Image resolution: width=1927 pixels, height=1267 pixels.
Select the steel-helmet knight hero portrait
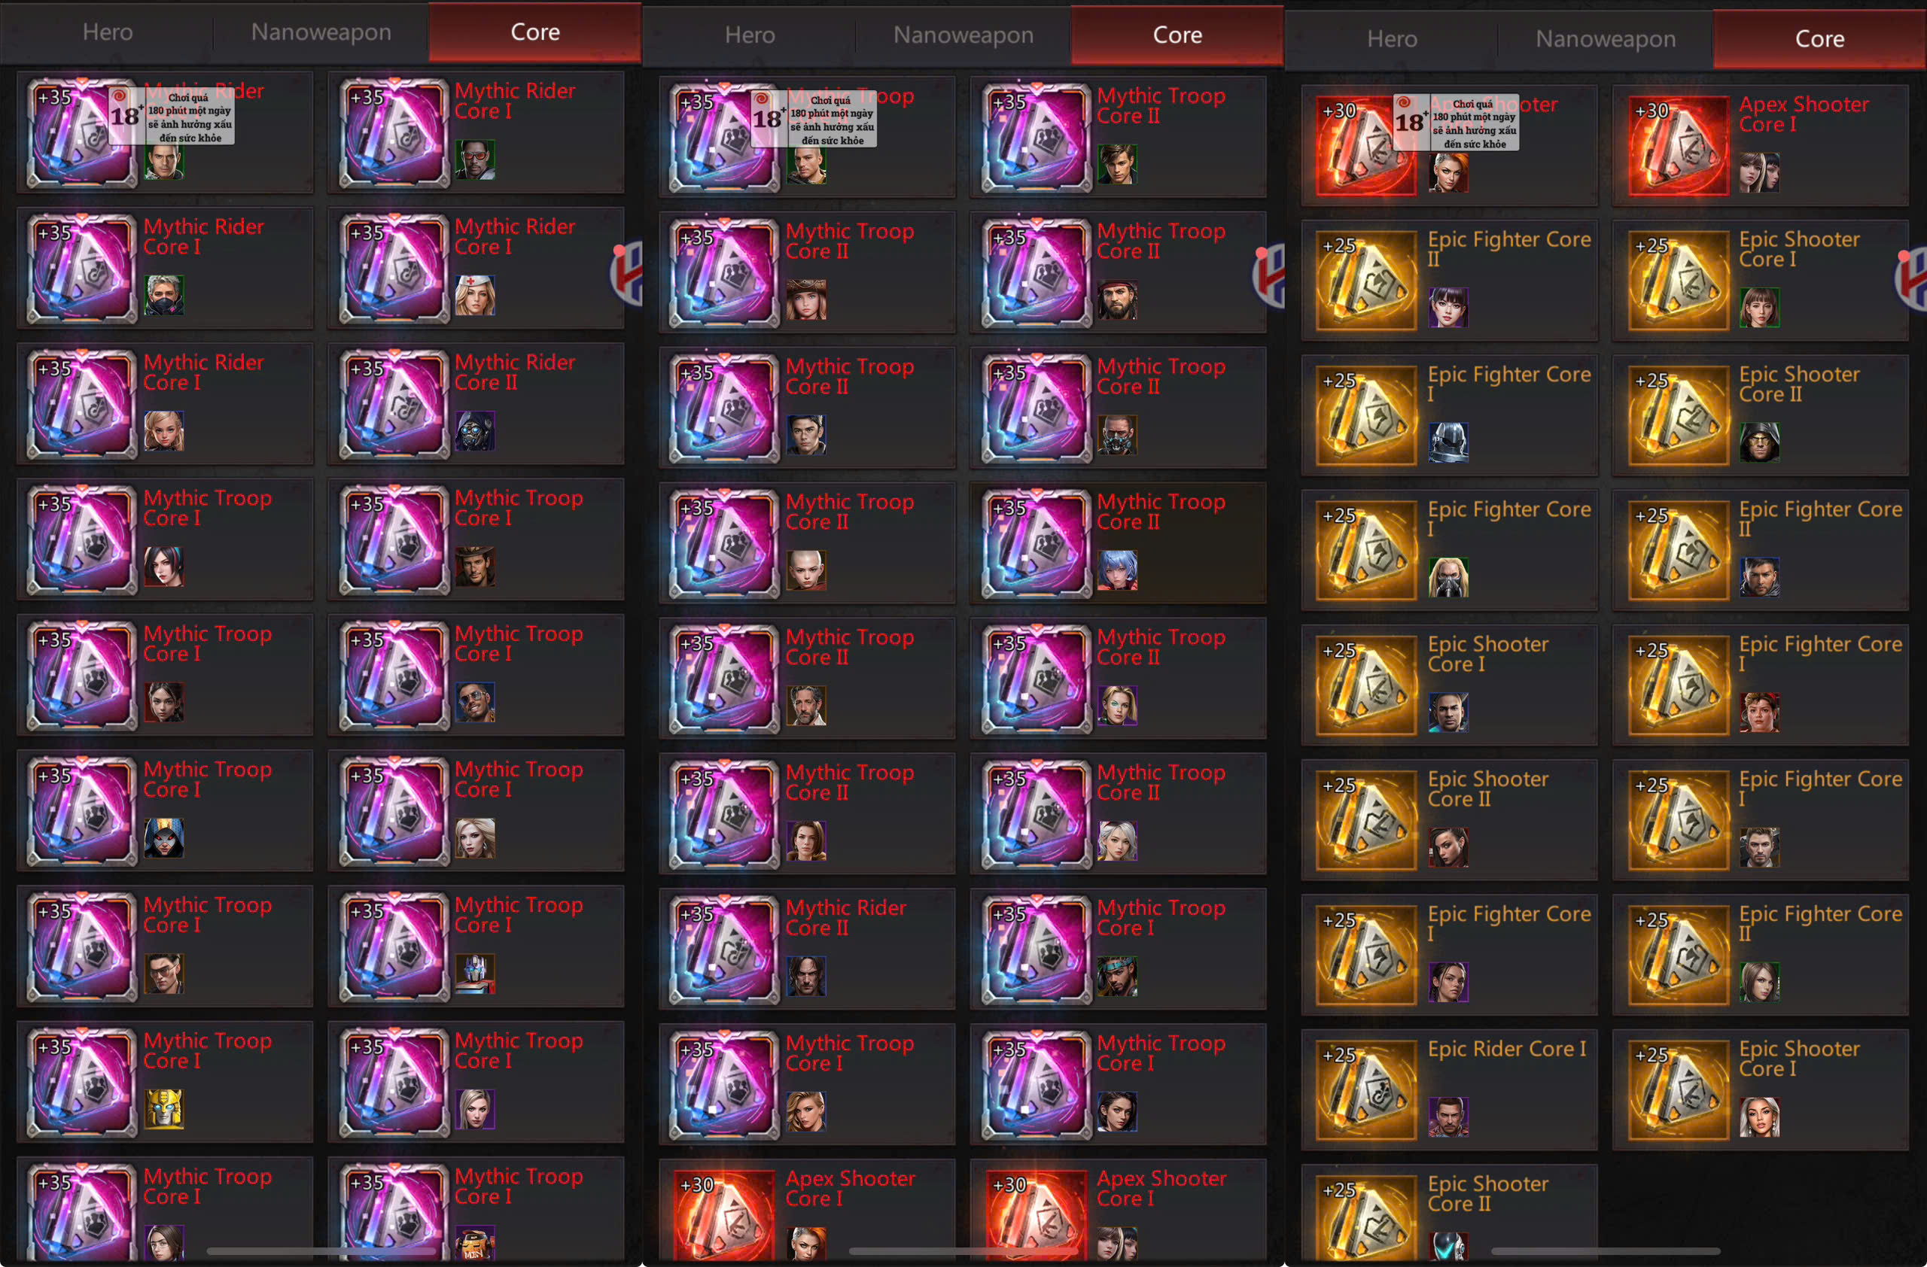pyautogui.click(x=1448, y=442)
